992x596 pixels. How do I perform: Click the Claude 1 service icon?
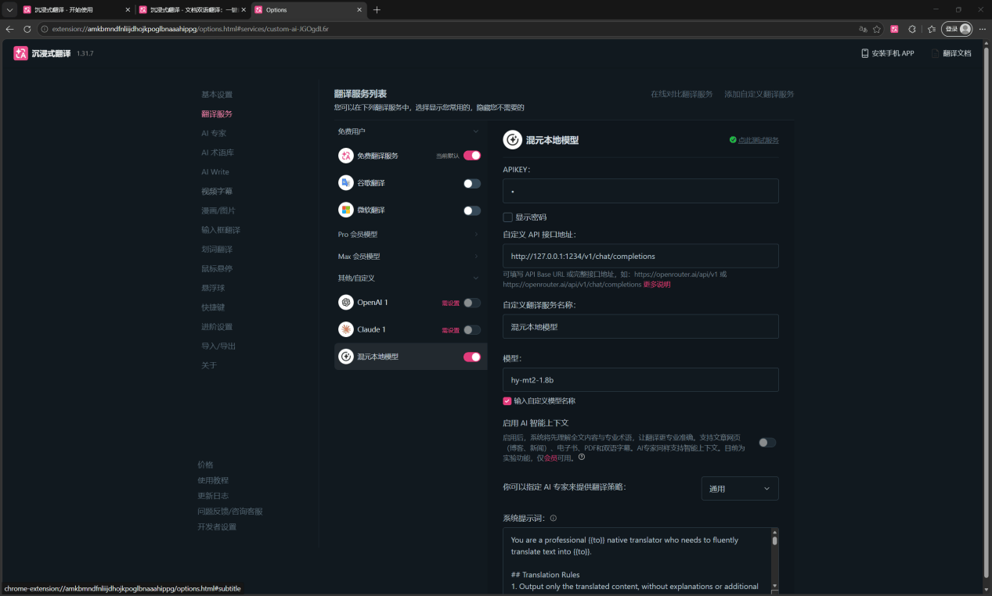point(345,329)
